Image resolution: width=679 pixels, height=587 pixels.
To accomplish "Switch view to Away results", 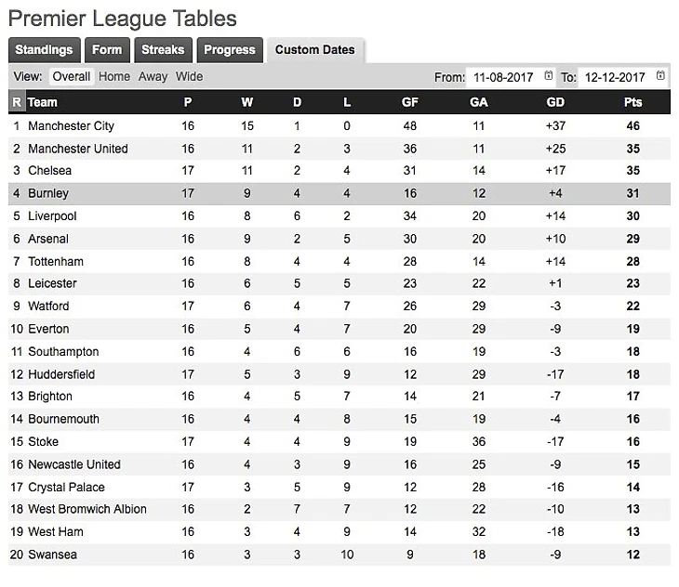I will coord(153,77).
